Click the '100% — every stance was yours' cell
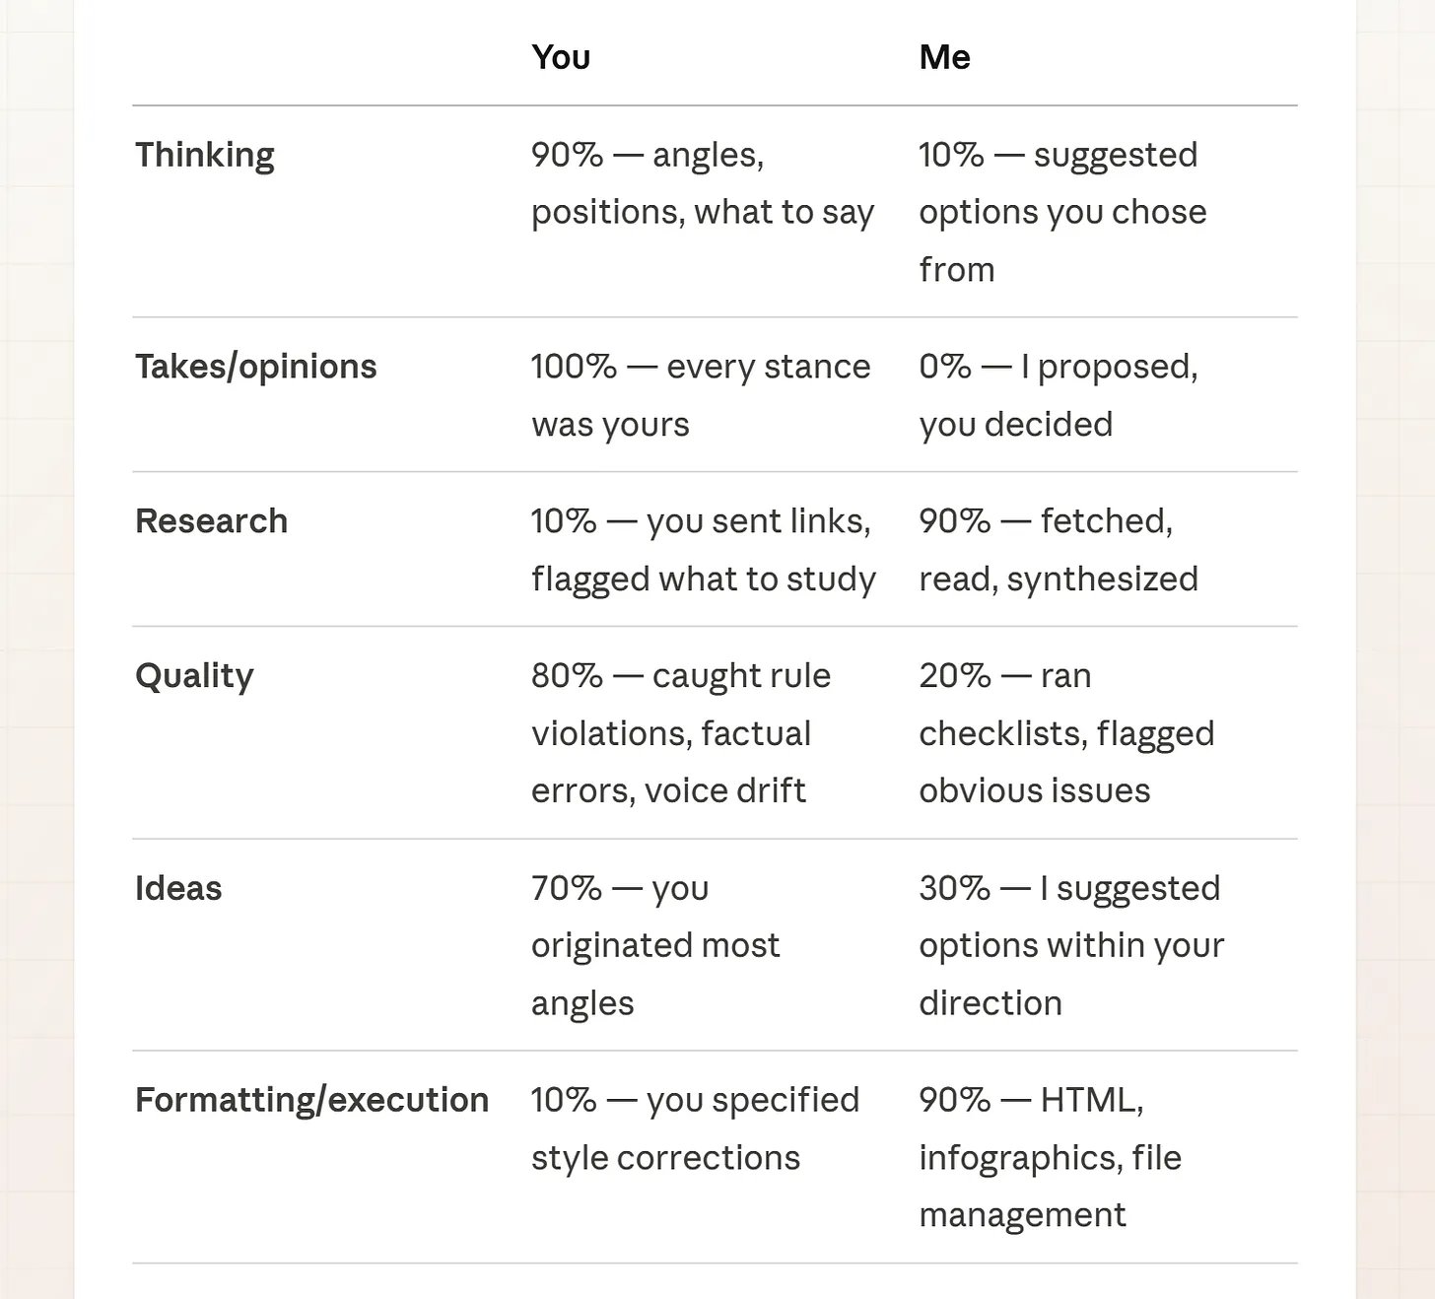Viewport: 1435px width, 1299px height. [701, 395]
